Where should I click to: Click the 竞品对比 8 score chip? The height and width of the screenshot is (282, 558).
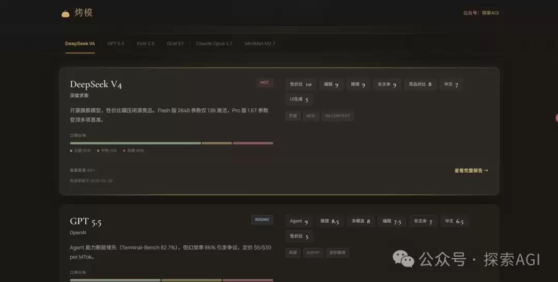(420, 85)
